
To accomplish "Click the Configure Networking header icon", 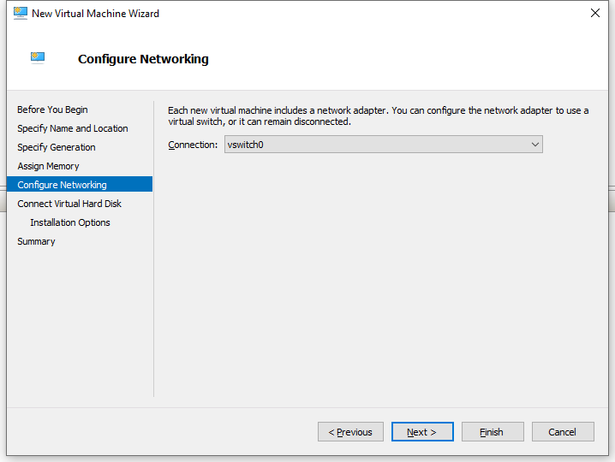I will (x=38, y=58).
